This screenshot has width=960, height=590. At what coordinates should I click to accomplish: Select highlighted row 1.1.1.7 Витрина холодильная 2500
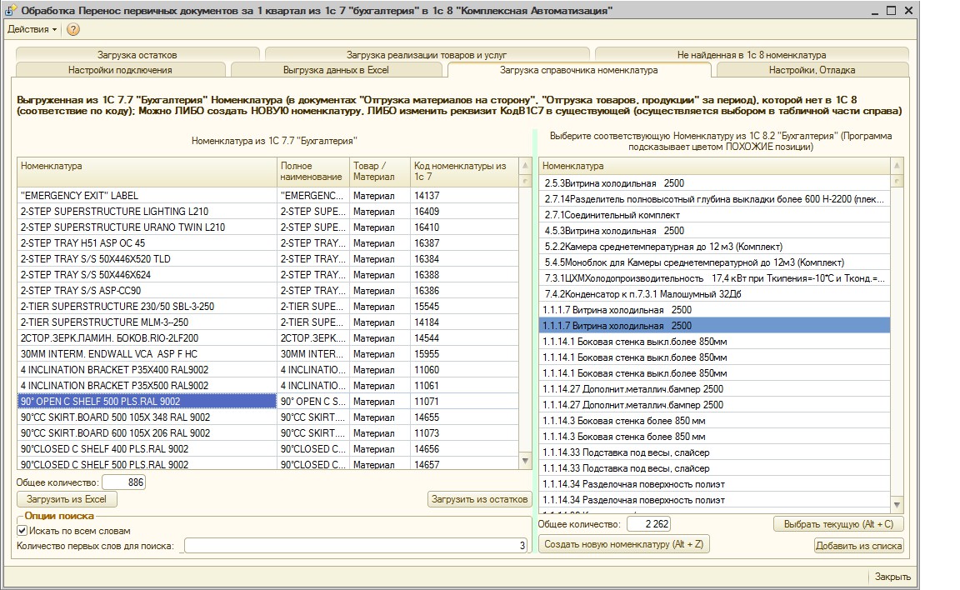(x=714, y=326)
